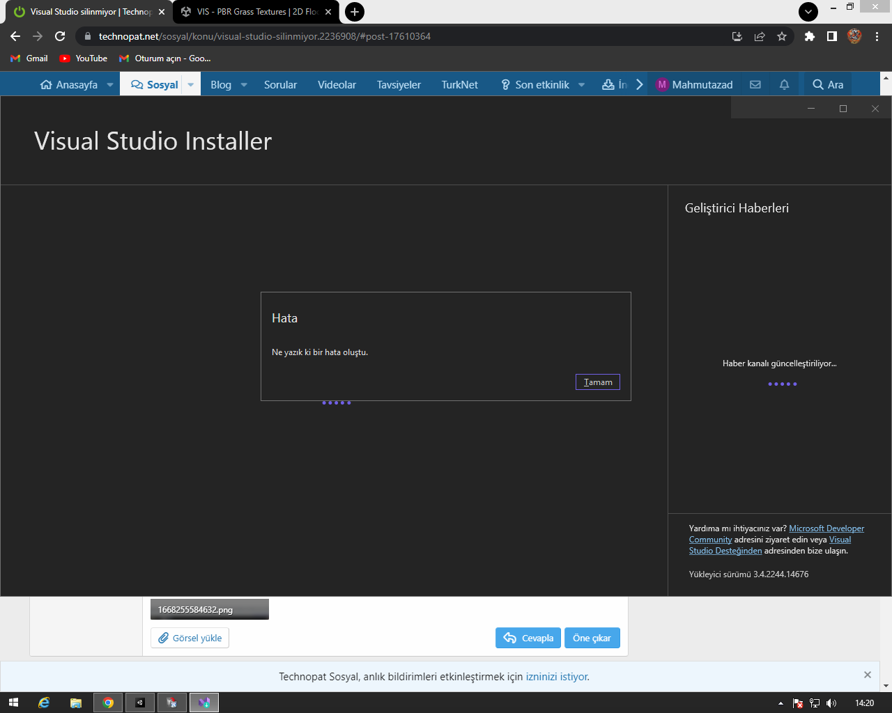Click the browser forward arrow
The image size is (892, 713).
click(x=38, y=36)
